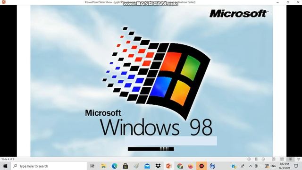This screenshot has width=302, height=170.
Task: Open the People icon in the taskbar
Action: tap(243, 166)
